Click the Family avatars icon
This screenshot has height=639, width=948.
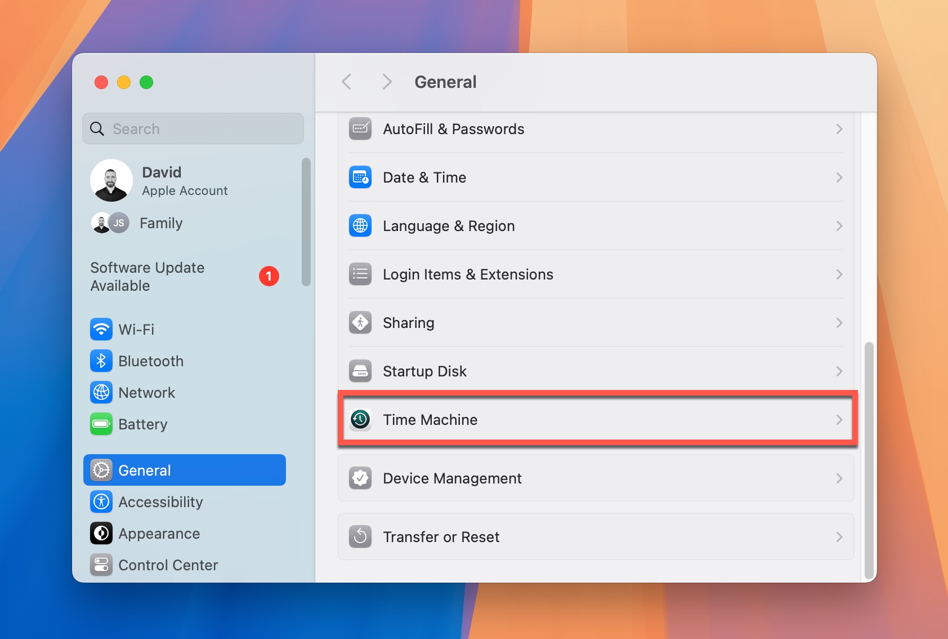[x=110, y=223]
